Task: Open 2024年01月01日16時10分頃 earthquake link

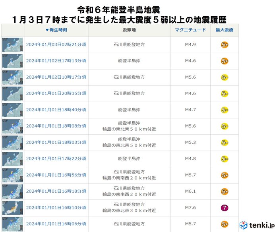Action: [56, 208]
